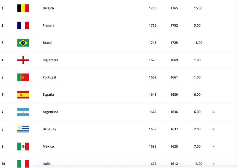Click Argentina's green up arrow indicator

pyautogui.click(x=214, y=112)
